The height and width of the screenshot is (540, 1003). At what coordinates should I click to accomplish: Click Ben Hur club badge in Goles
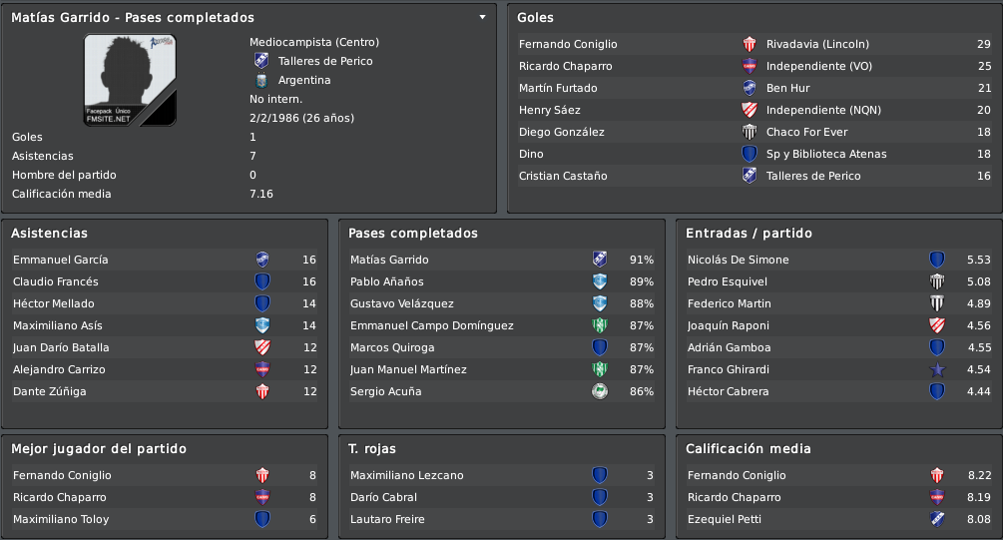(750, 88)
